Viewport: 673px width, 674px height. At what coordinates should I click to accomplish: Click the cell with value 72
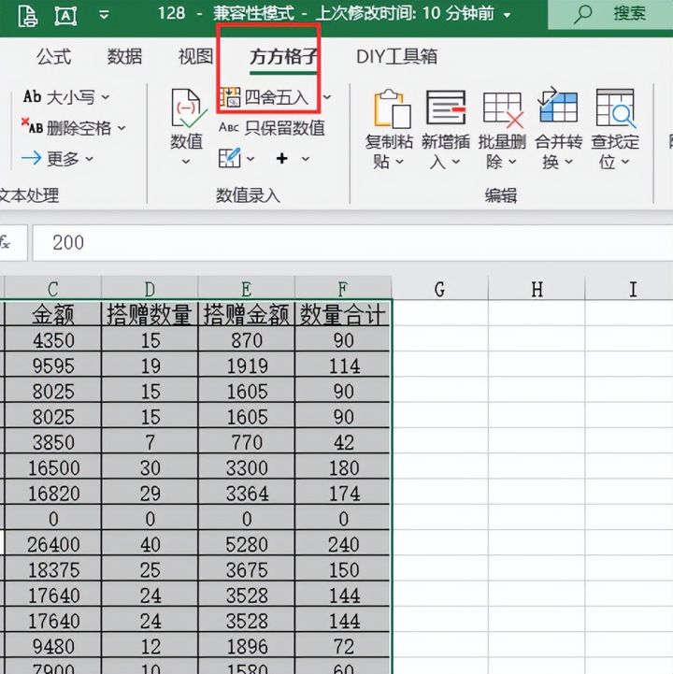pos(342,646)
